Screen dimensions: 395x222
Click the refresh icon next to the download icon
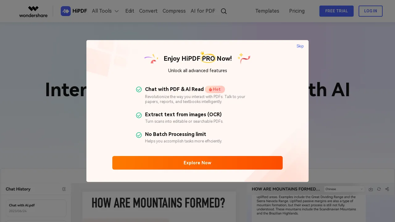click(379, 189)
